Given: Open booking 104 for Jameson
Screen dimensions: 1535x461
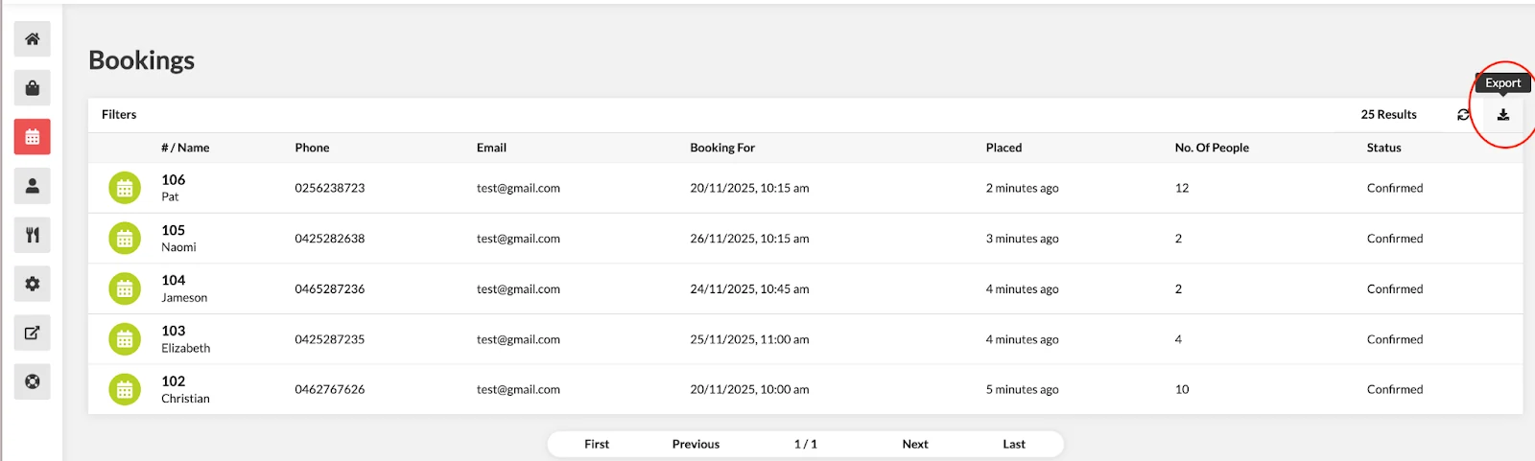Looking at the screenshot, I should 805,288.
